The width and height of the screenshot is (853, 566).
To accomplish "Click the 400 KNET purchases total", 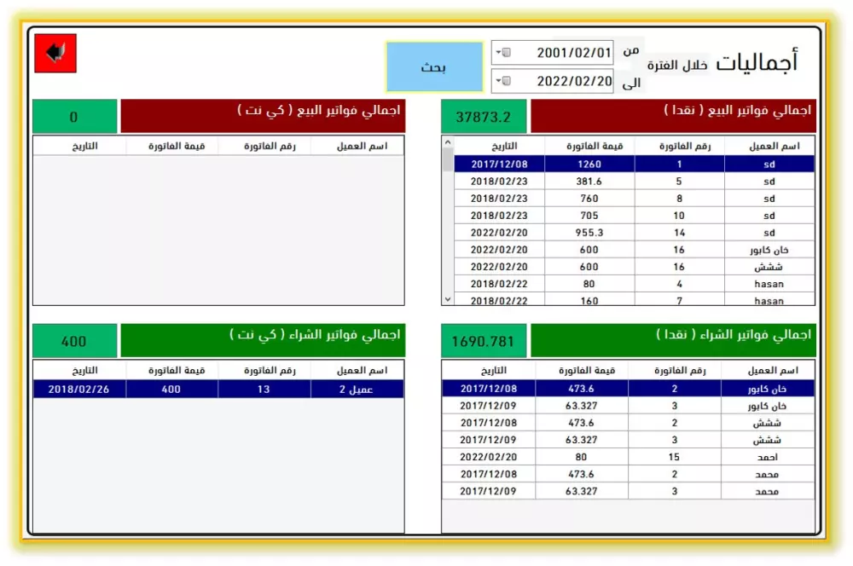I will coord(73,339).
